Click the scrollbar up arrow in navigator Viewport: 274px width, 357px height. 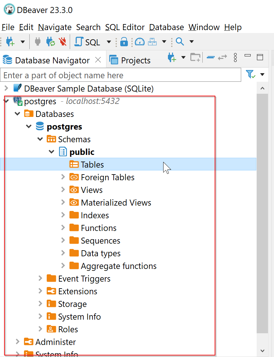pyautogui.click(x=262, y=88)
